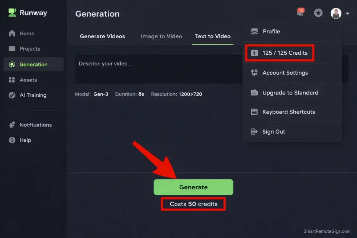Click the user avatar picture

pyautogui.click(x=336, y=13)
